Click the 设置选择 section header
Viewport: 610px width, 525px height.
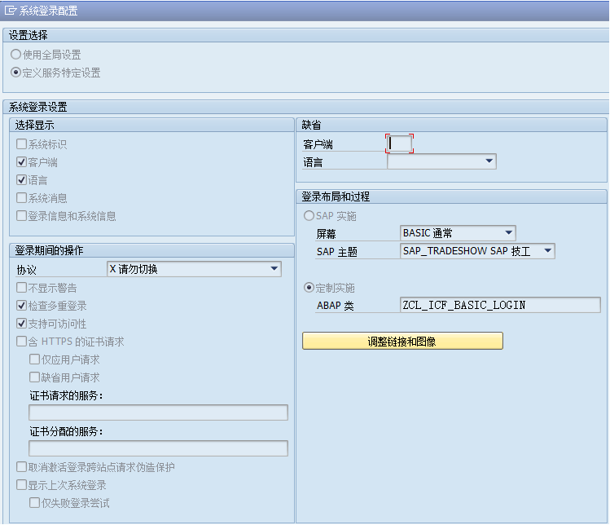29,35
